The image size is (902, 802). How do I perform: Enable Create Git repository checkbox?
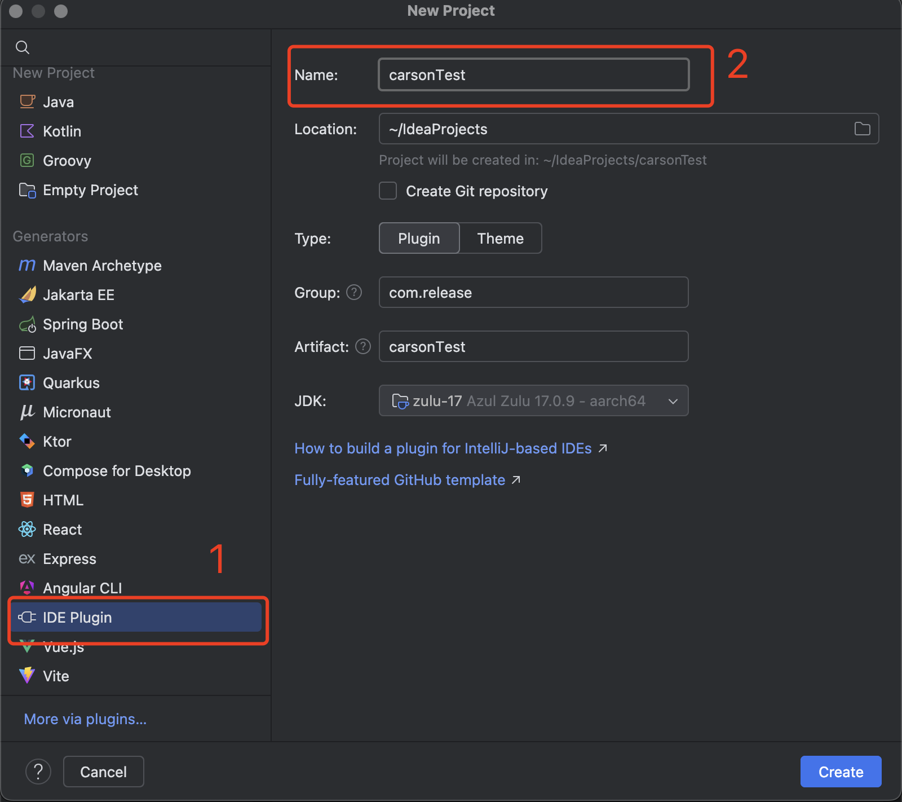[388, 191]
